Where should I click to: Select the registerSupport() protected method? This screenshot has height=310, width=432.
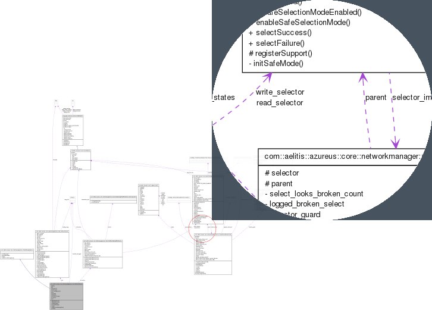(x=280, y=53)
